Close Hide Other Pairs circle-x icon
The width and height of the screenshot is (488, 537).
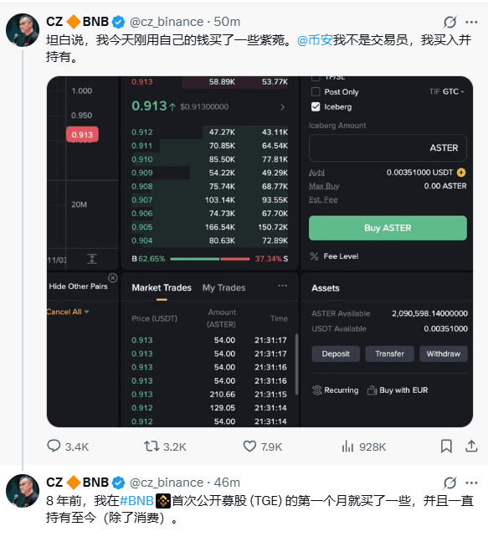[x=113, y=278]
